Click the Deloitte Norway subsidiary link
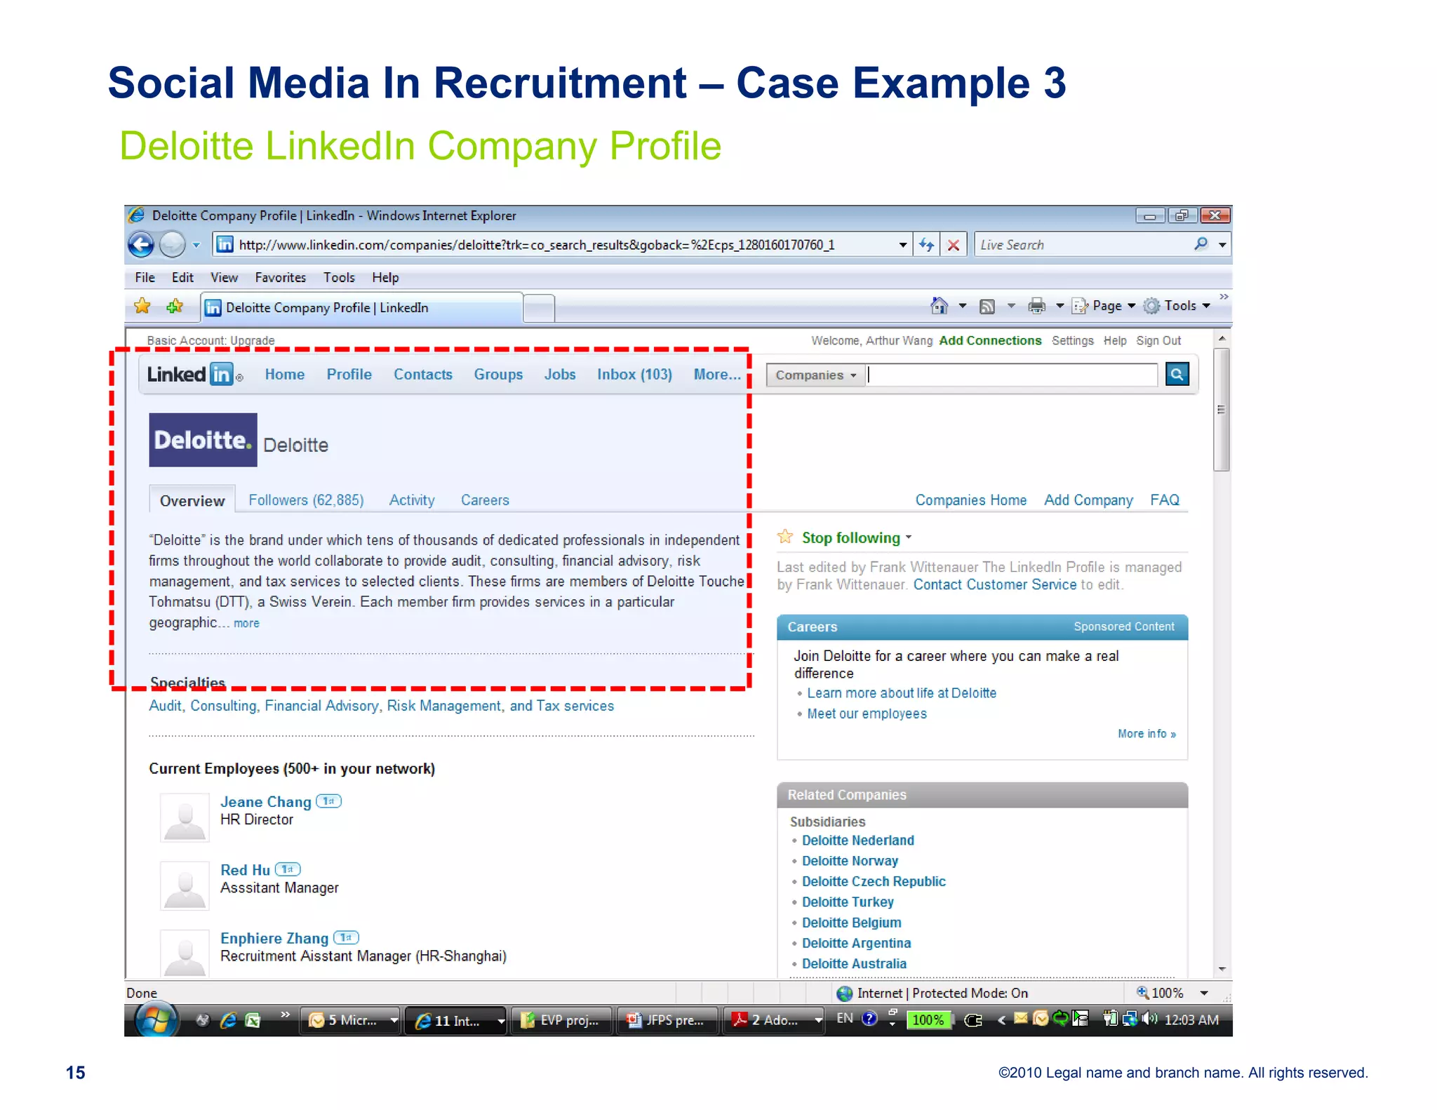1437x1110 pixels. click(x=850, y=861)
